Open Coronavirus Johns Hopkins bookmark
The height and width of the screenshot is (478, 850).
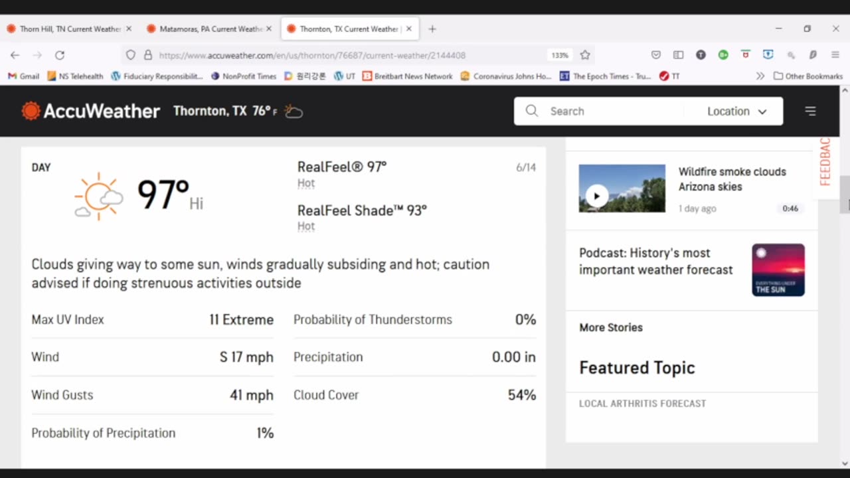(506, 76)
